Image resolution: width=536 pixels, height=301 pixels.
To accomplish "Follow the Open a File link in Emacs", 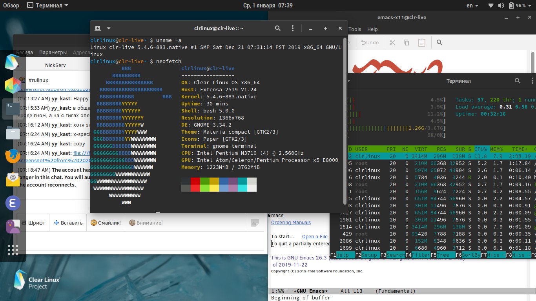I will (315, 236).
